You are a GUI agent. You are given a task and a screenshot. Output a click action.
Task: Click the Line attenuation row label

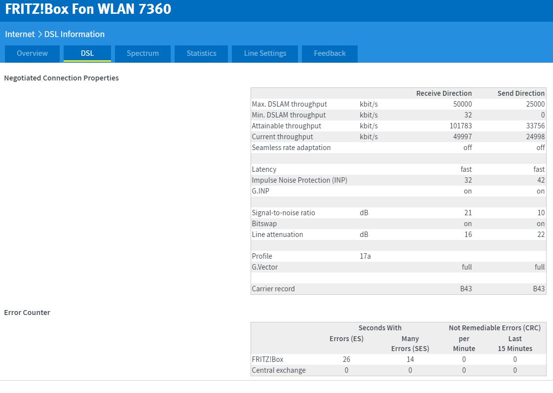tap(277, 235)
